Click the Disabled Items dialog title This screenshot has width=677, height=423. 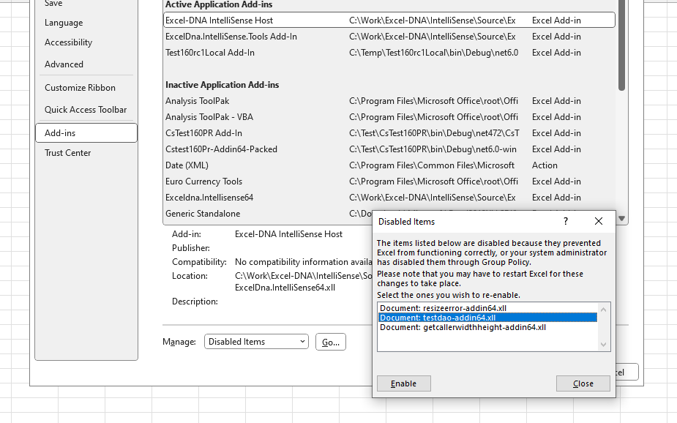[x=406, y=222]
